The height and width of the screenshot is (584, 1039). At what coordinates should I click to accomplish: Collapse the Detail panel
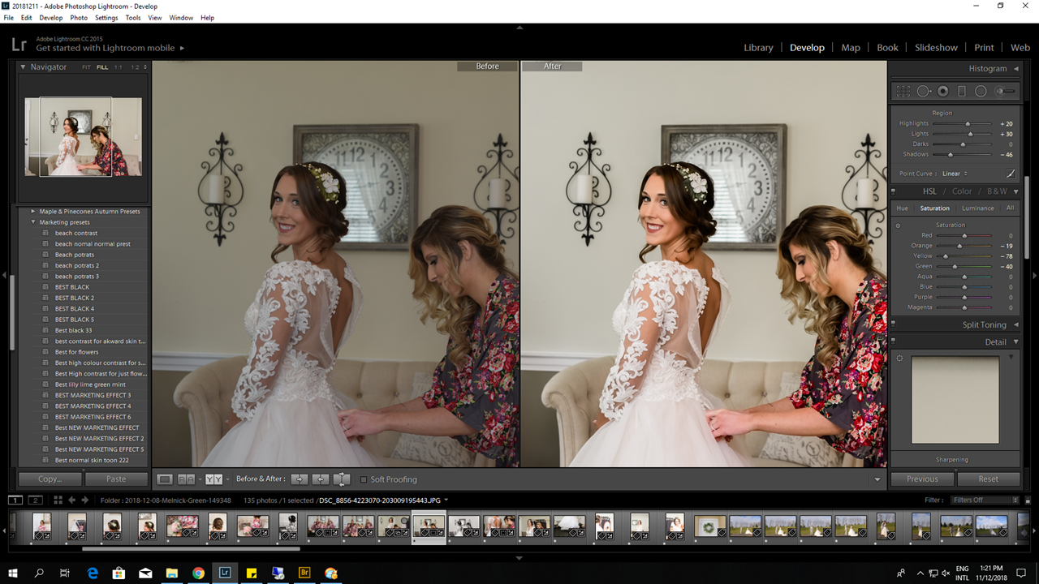point(1015,342)
